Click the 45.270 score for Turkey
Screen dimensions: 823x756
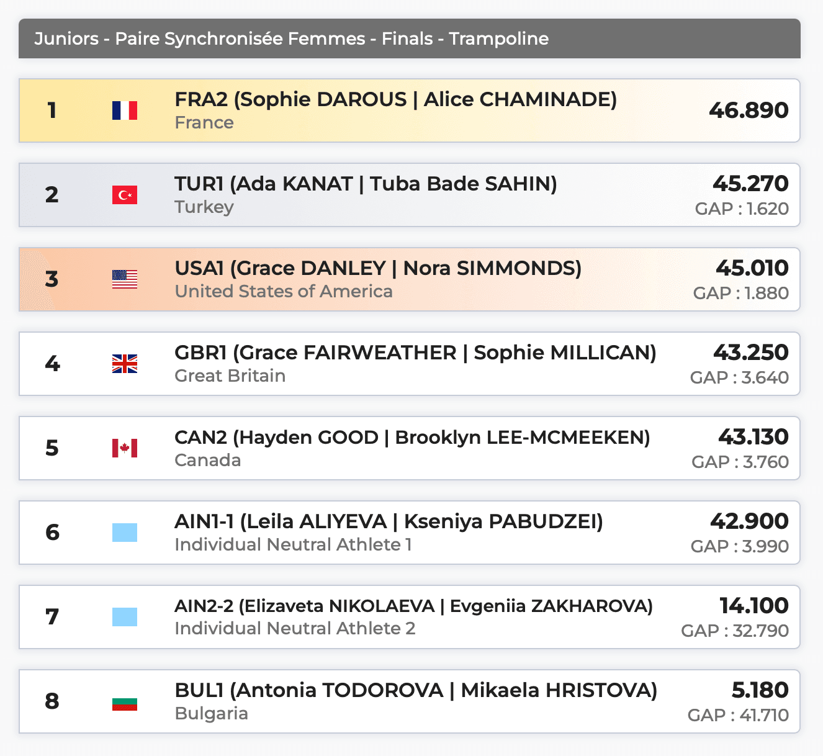(750, 184)
